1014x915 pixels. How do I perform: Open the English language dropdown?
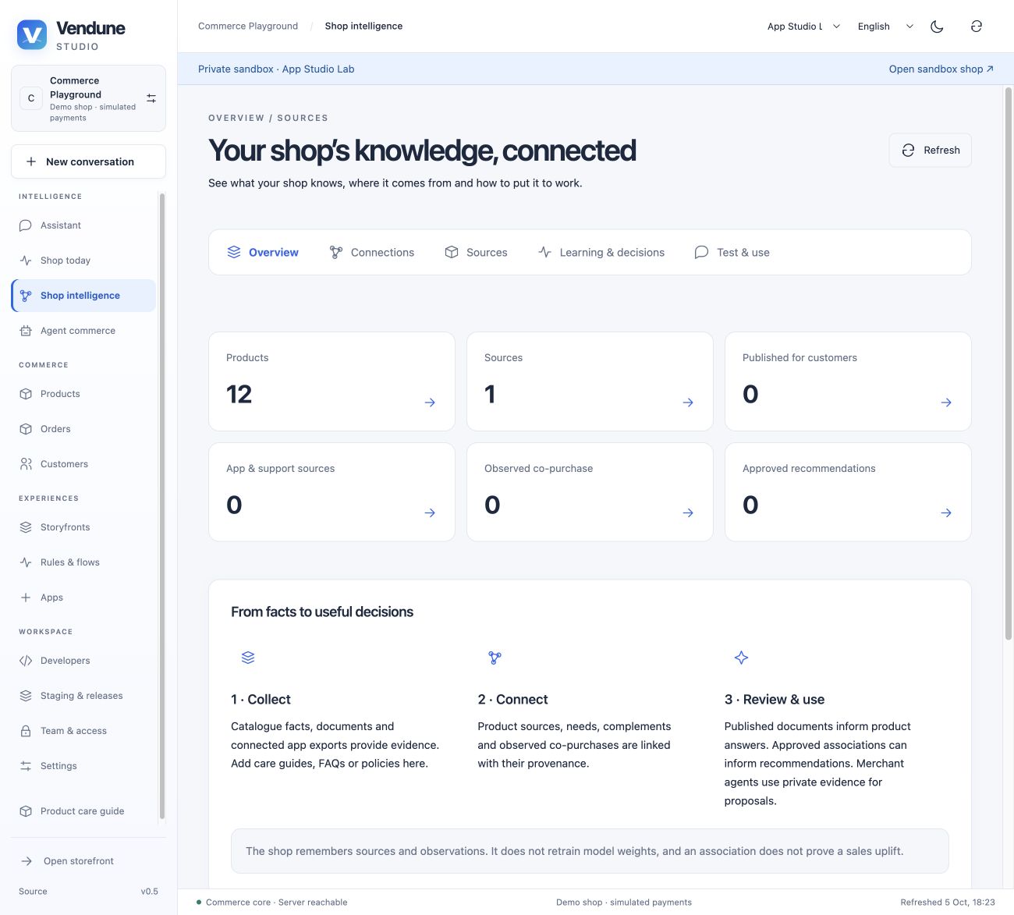[x=885, y=27]
